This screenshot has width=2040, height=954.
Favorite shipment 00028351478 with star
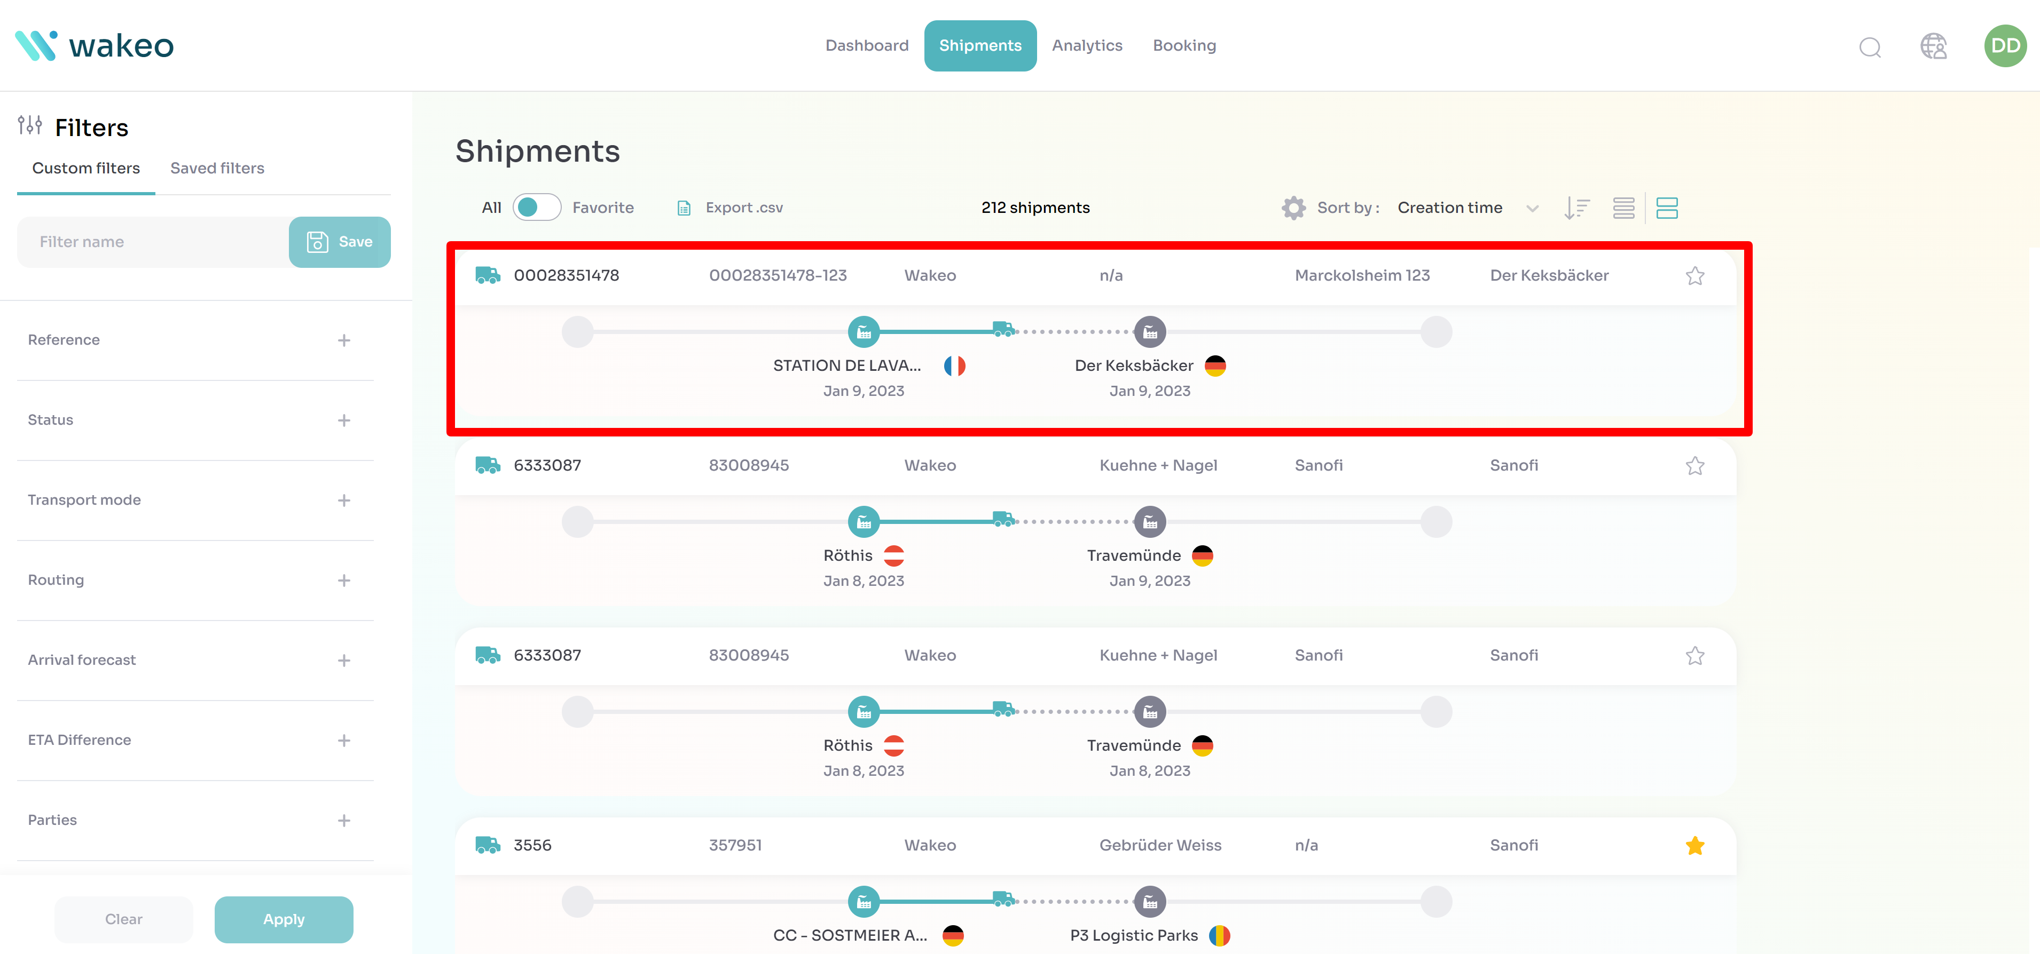point(1694,276)
